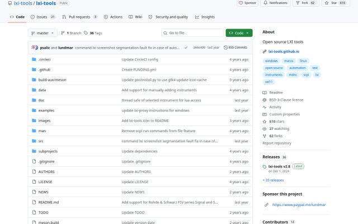
Task: Click the commit history clock icon
Action: pos(225,48)
